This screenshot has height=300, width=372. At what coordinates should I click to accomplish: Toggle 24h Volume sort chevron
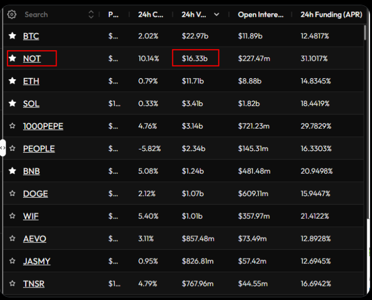pyautogui.click(x=216, y=15)
